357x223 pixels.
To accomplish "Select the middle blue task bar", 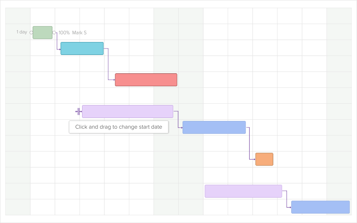I will (214, 127).
